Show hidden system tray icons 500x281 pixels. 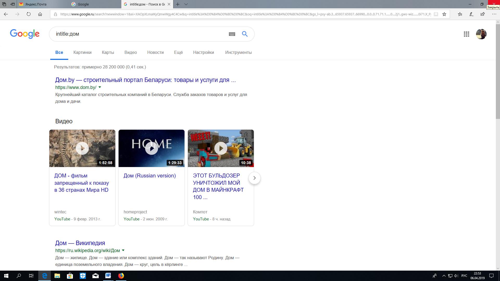pyautogui.click(x=444, y=276)
